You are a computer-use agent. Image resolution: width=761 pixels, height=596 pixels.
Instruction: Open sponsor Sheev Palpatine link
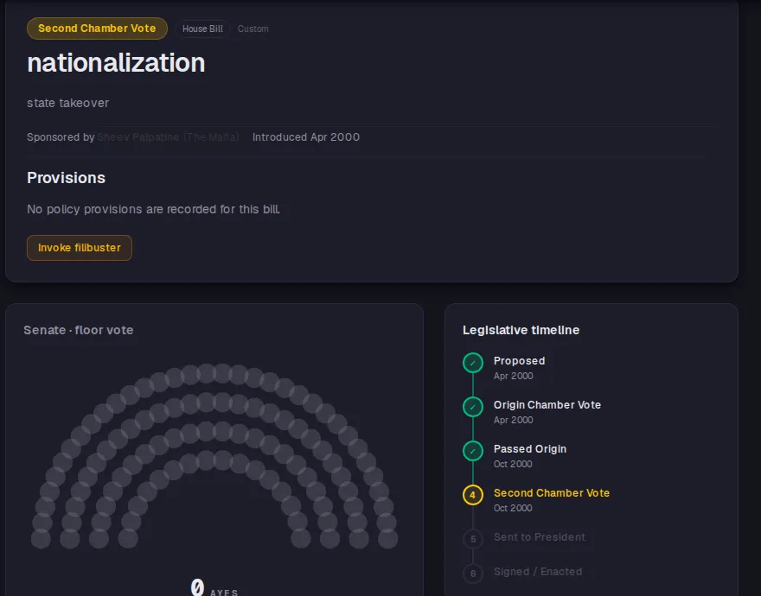(x=168, y=137)
